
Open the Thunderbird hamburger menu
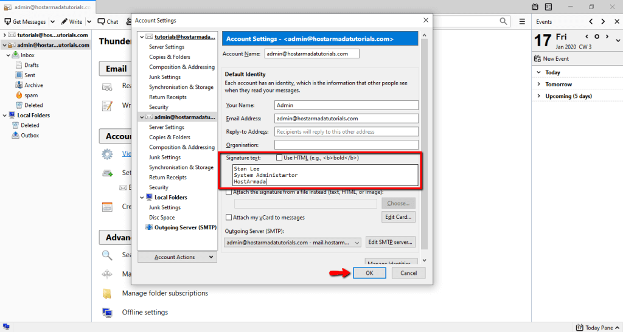pos(522,21)
